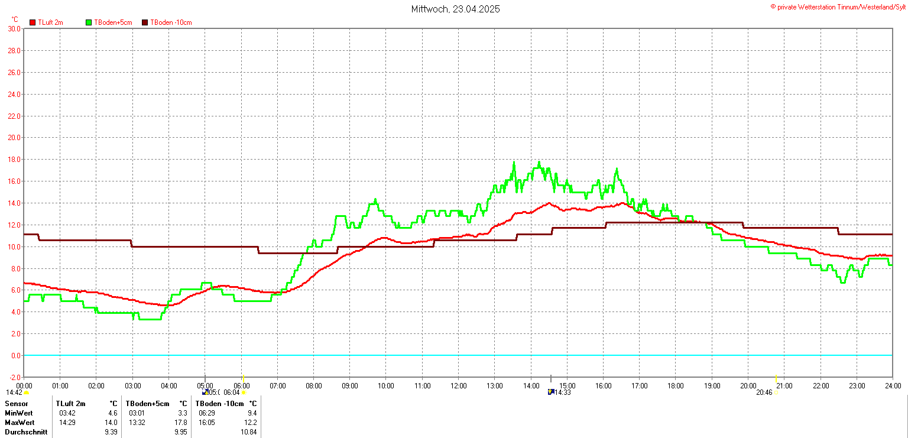Click the green TBoden+5cm legend swatch

point(89,22)
